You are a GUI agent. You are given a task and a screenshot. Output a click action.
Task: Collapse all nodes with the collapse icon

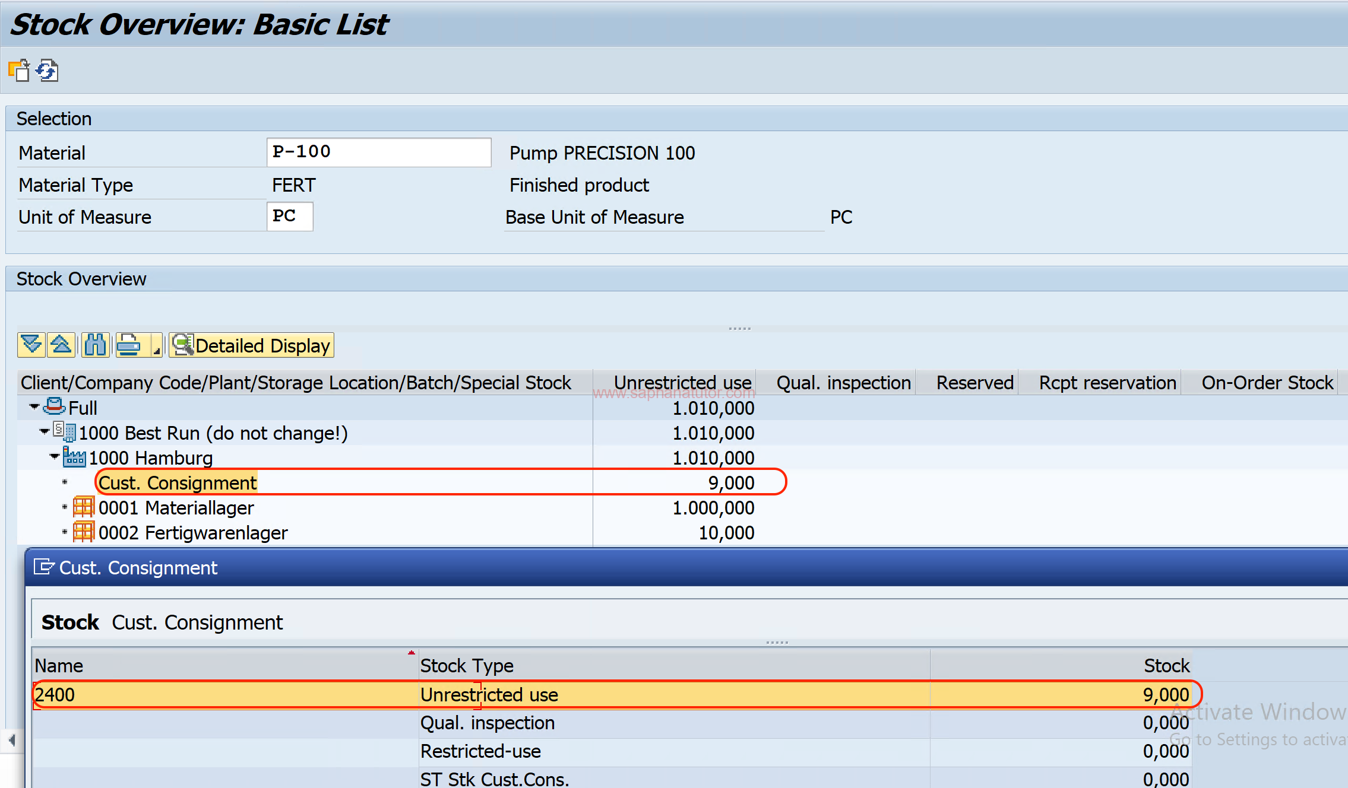click(x=61, y=345)
